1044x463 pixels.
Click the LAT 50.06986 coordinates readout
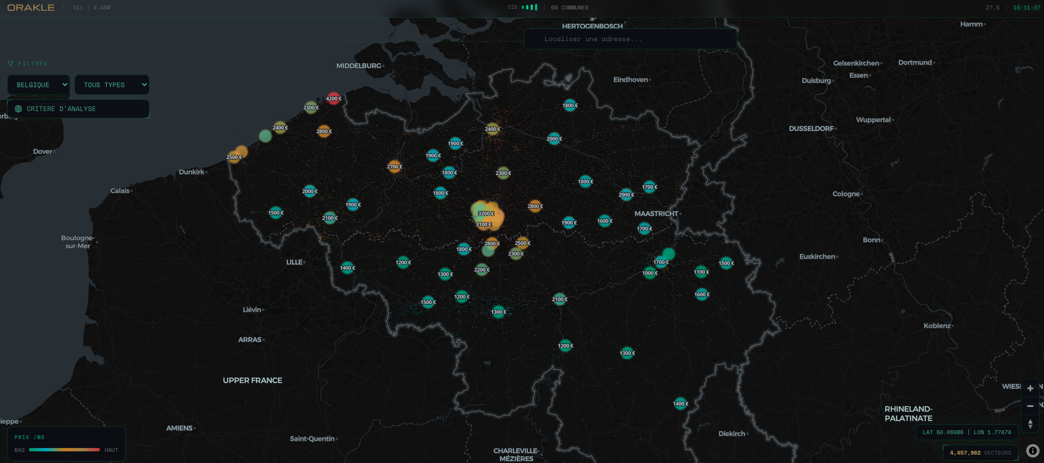pyautogui.click(x=967, y=432)
